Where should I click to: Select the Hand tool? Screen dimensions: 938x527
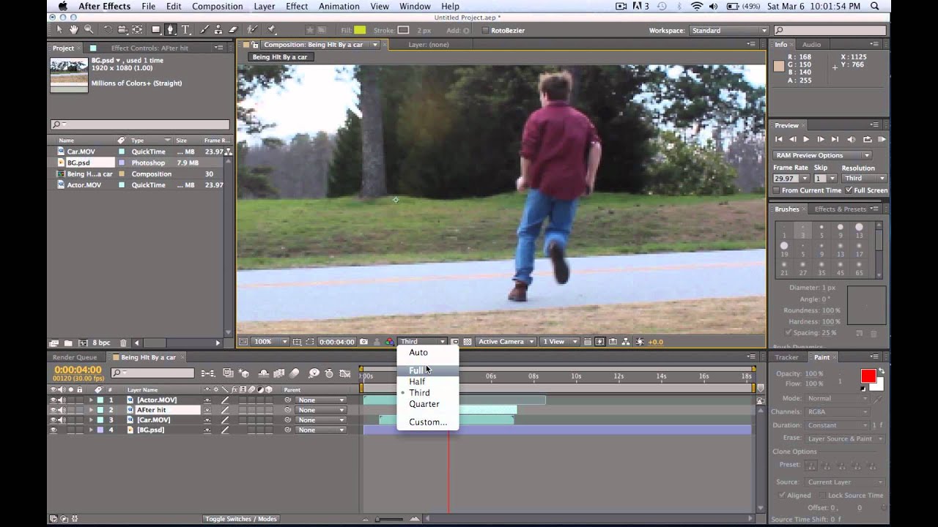tap(73, 30)
